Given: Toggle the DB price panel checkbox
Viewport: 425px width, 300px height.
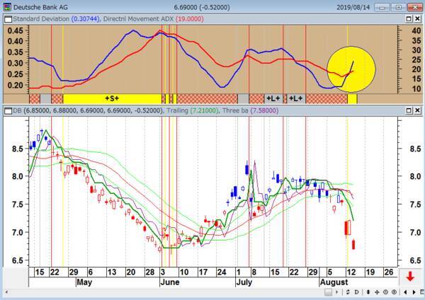Looking at the screenshot, I should (8, 111).
